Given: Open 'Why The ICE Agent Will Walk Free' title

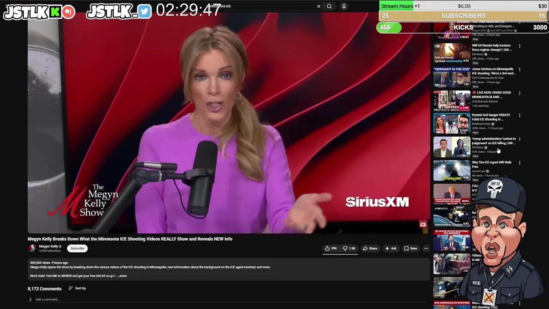Looking at the screenshot, I should point(492,164).
